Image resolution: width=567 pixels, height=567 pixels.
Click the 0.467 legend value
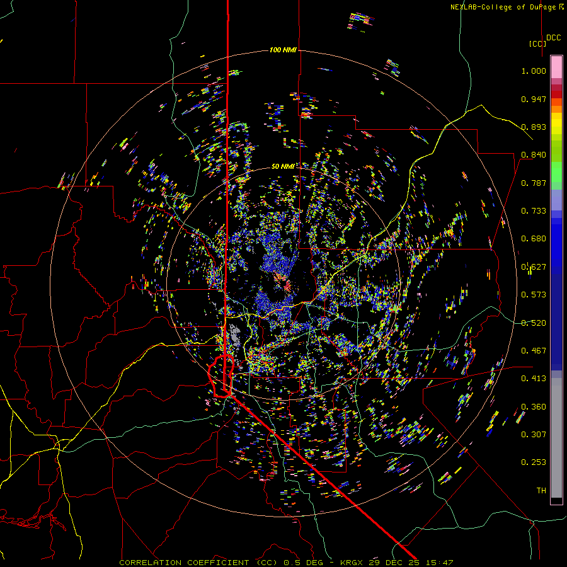pyautogui.click(x=534, y=351)
